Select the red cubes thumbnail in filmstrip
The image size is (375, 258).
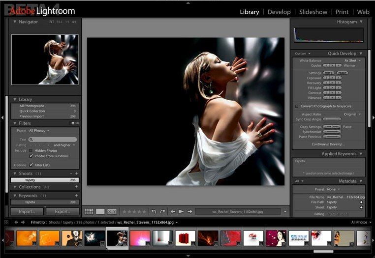(185, 238)
